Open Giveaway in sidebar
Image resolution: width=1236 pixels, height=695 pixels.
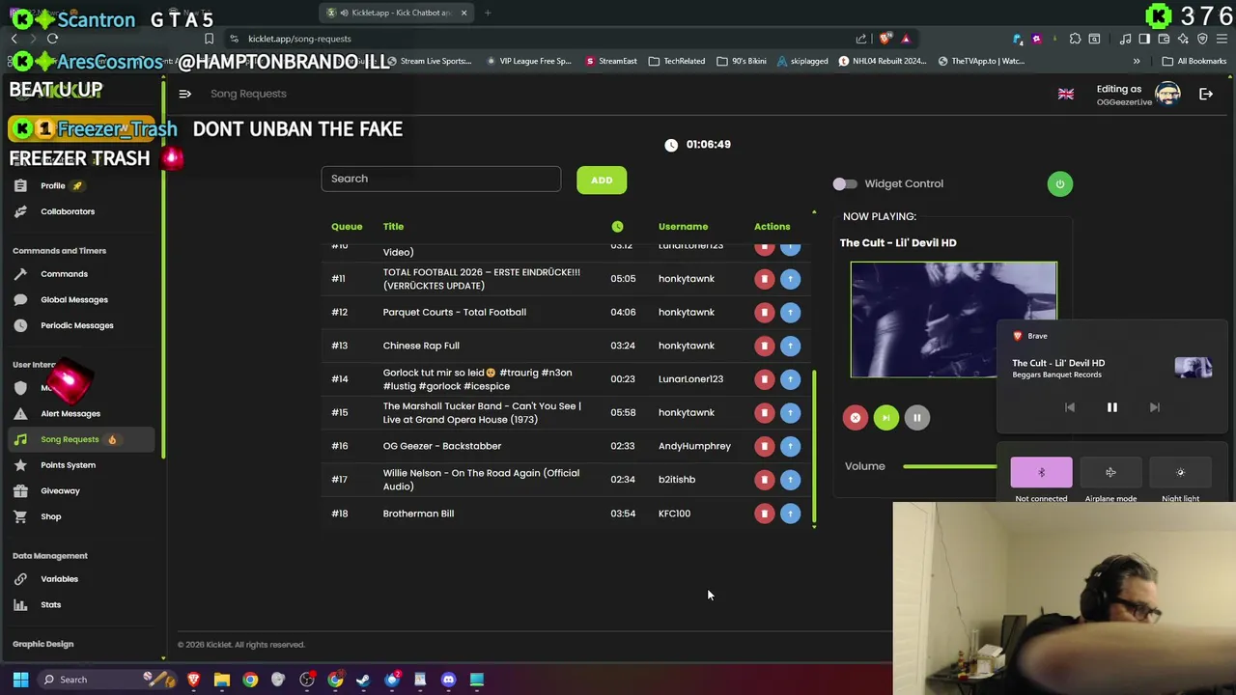(60, 491)
